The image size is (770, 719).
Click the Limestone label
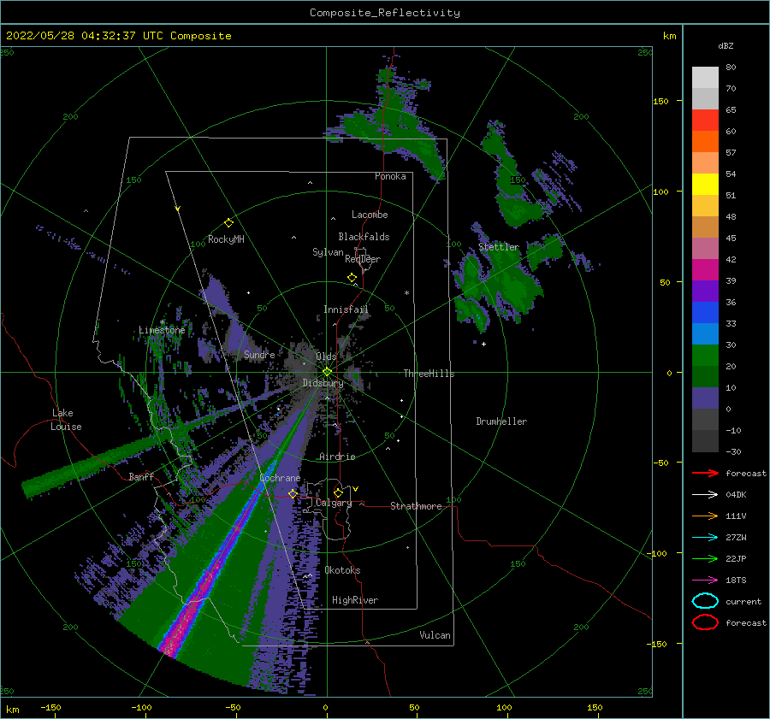click(162, 330)
